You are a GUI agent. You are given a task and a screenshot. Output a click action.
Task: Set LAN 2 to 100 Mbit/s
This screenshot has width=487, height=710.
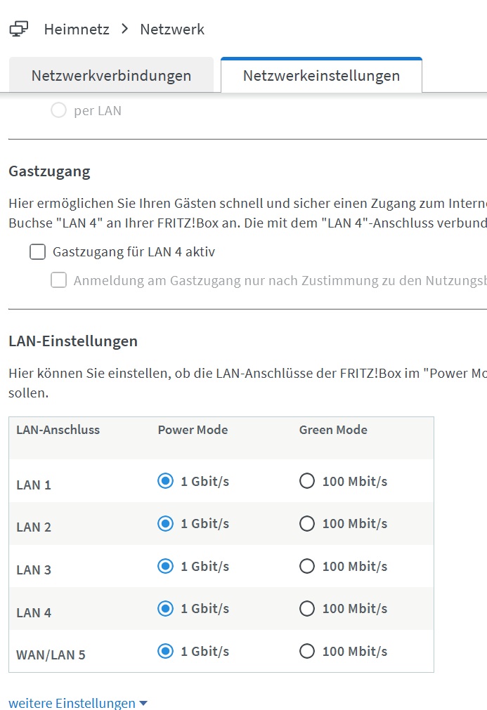[x=307, y=524]
